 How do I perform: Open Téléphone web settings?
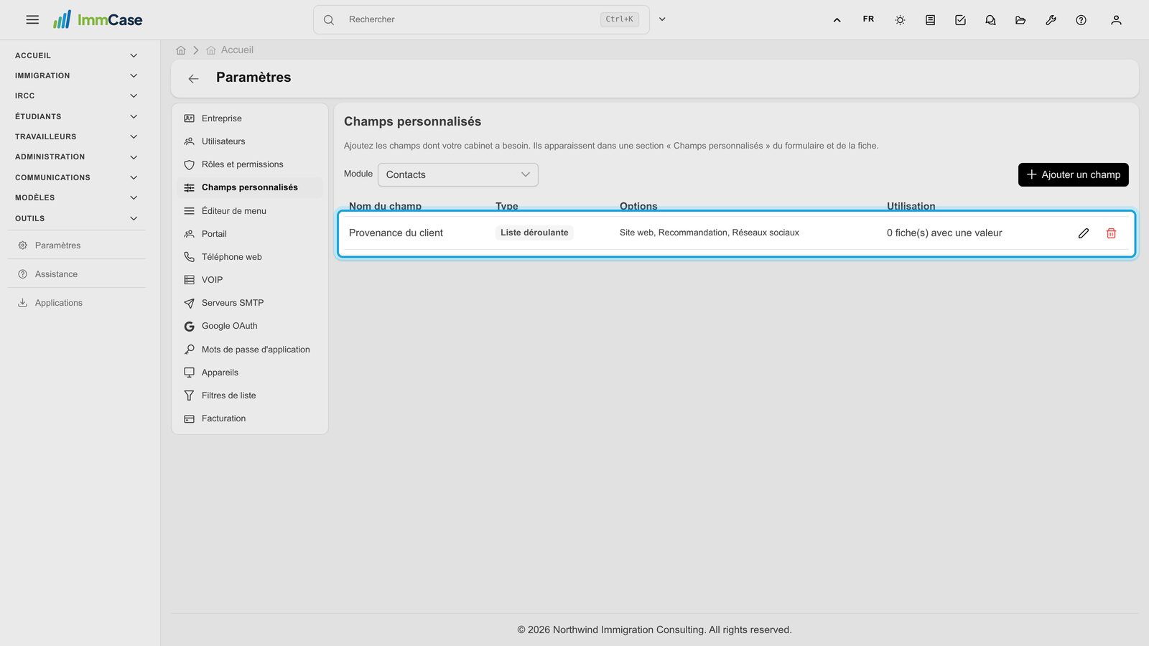(250, 257)
